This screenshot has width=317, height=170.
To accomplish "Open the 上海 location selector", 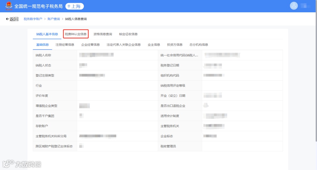I will click(75, 6).
